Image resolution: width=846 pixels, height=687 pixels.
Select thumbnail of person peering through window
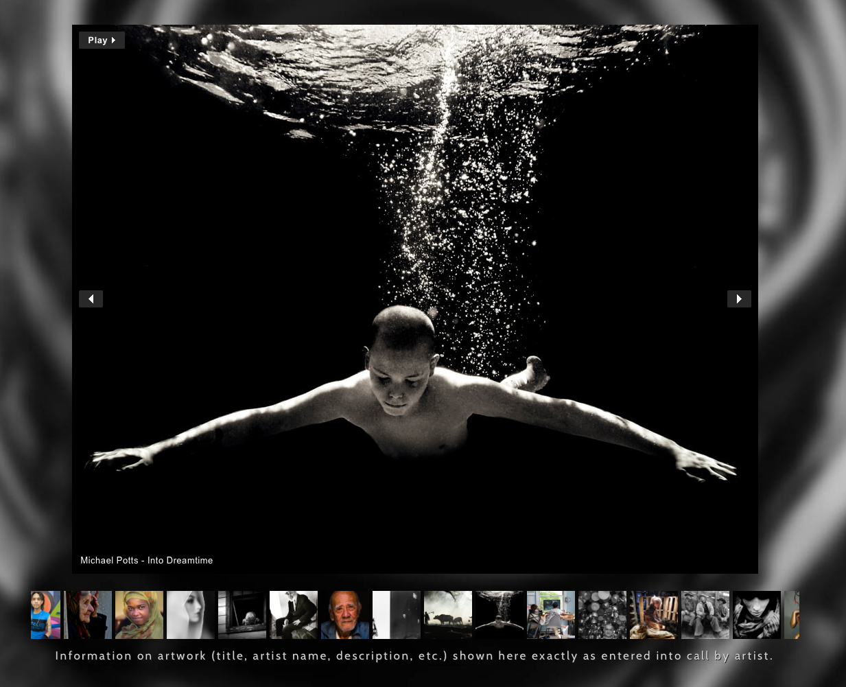(x=242, y=615)
